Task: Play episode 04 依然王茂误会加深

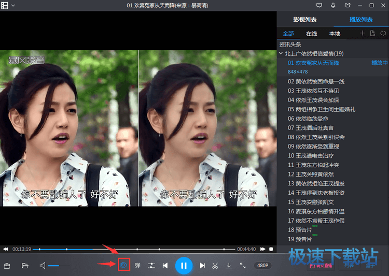Action: pos(313,100)
